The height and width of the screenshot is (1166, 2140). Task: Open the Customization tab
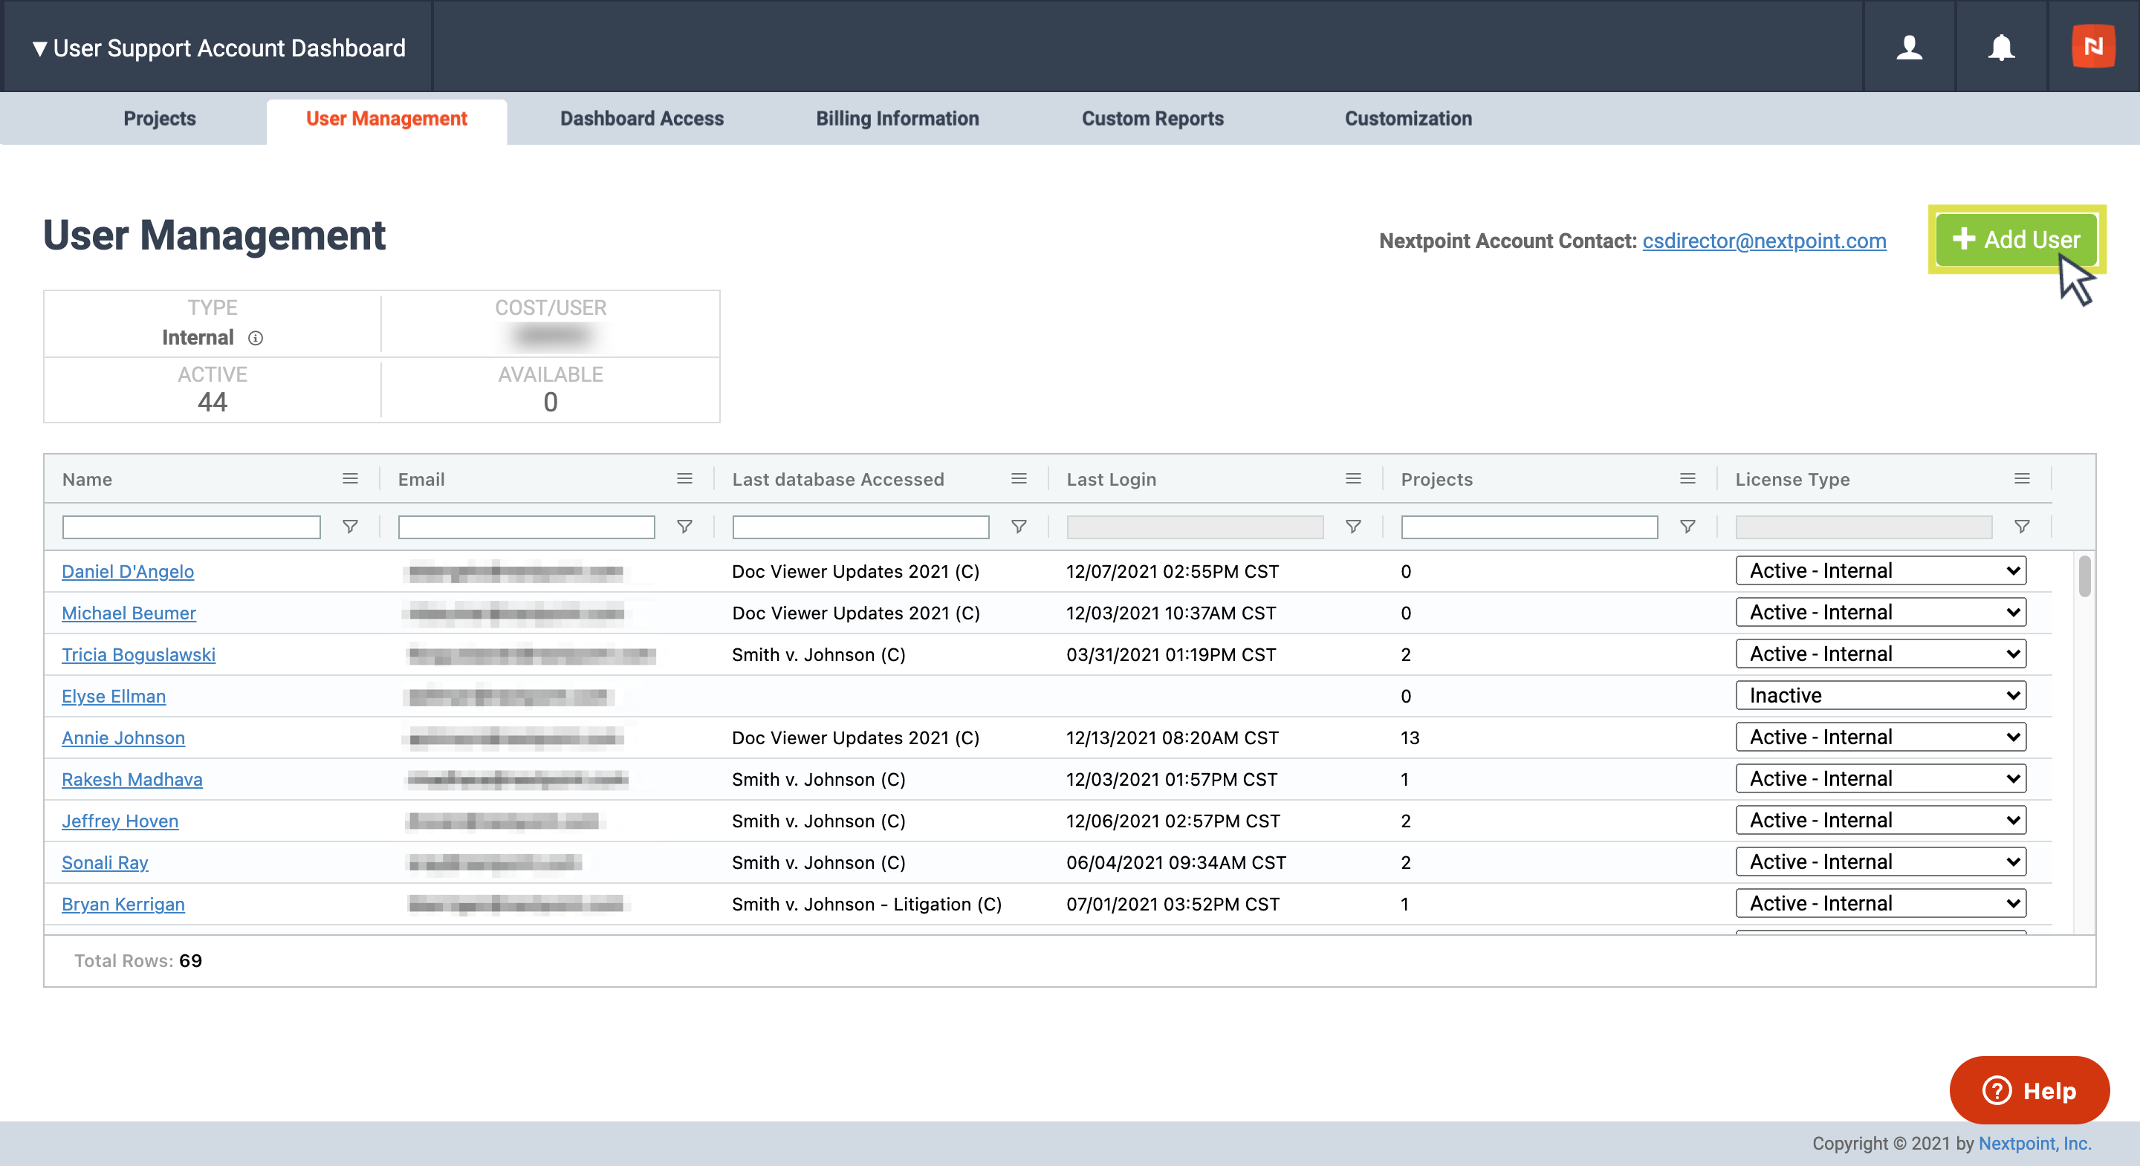pyautogui.click(x=1408, y=119)
